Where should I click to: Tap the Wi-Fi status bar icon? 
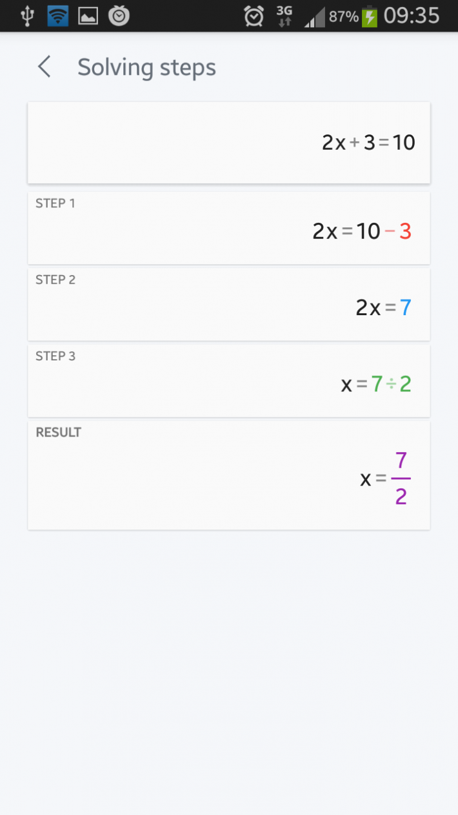[58, 15]
